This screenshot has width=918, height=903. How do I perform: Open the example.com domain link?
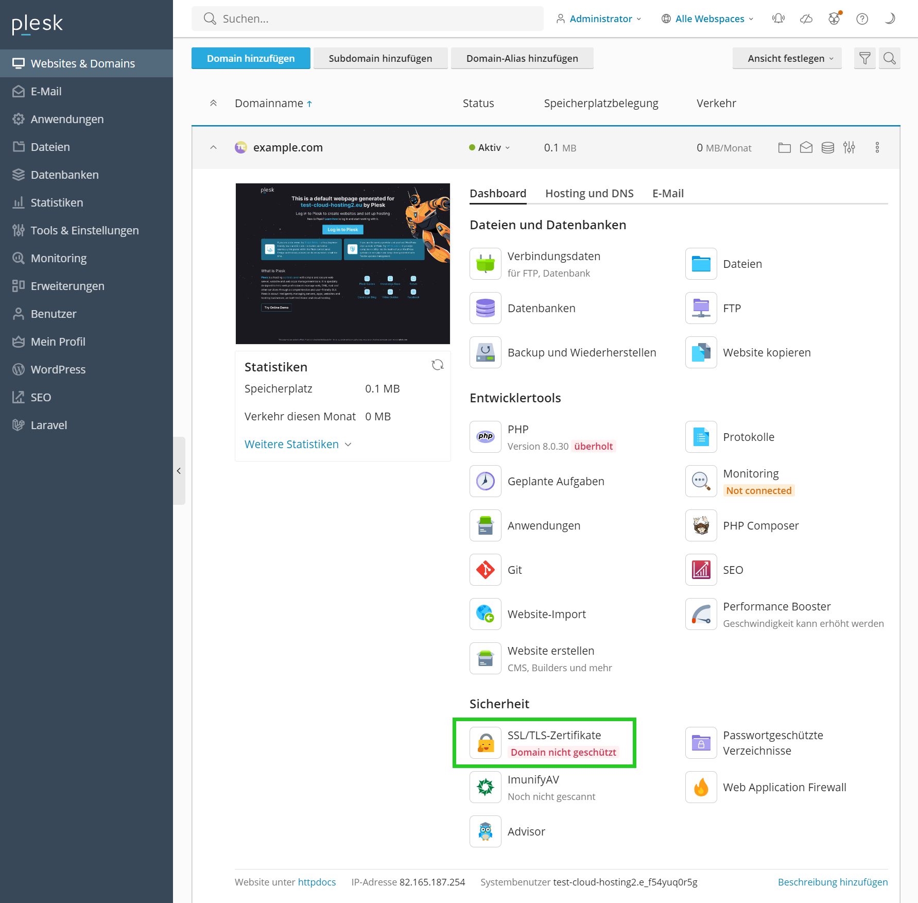288,148
